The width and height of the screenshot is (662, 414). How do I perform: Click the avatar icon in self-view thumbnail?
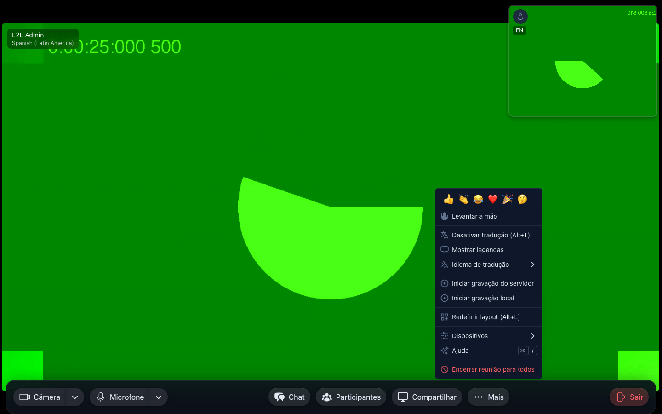click(x=520, y=17)
